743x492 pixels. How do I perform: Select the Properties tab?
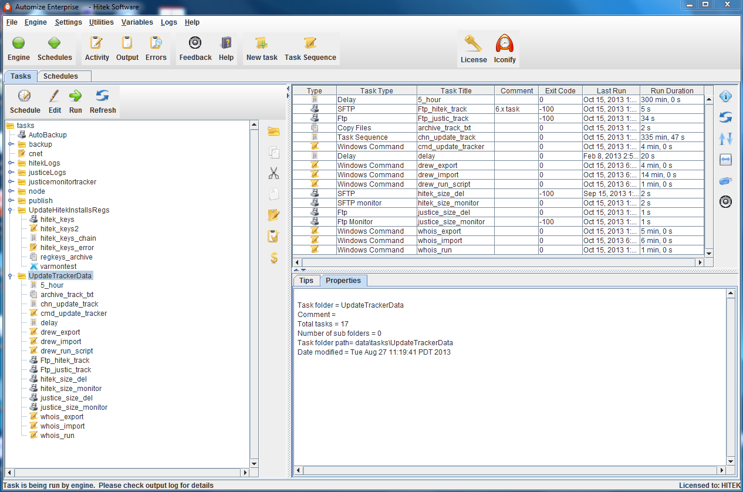pyautogui.click(x=343, y=281)
